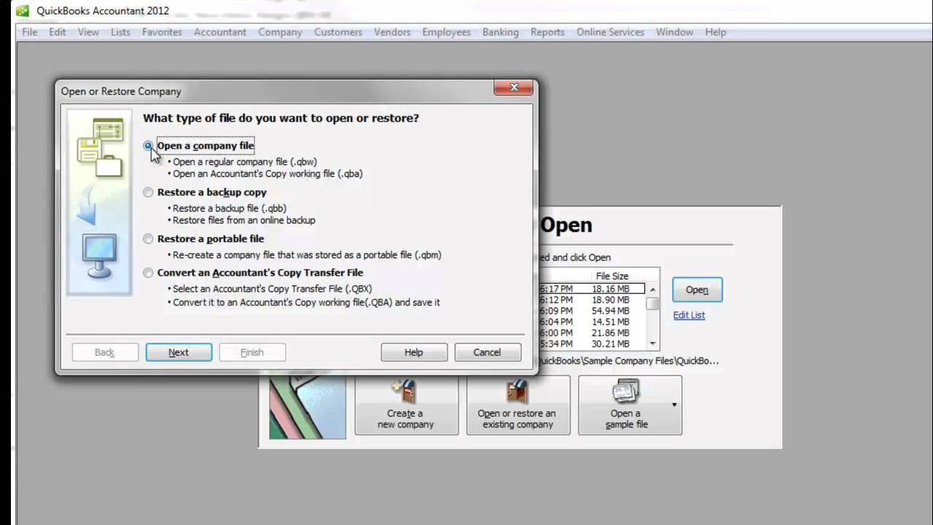
Task: Open the Help menu in menu bar
Action: coord(715,32)
